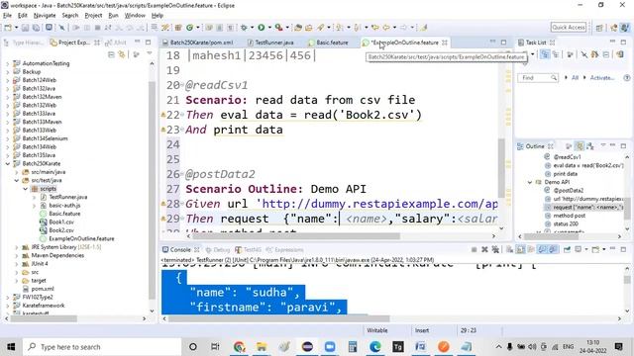The width and height of the screenshot is (634, 356).
Task: Toggle Scroll Lock in the Console toolbar
Action: click(x=520, y=250)
